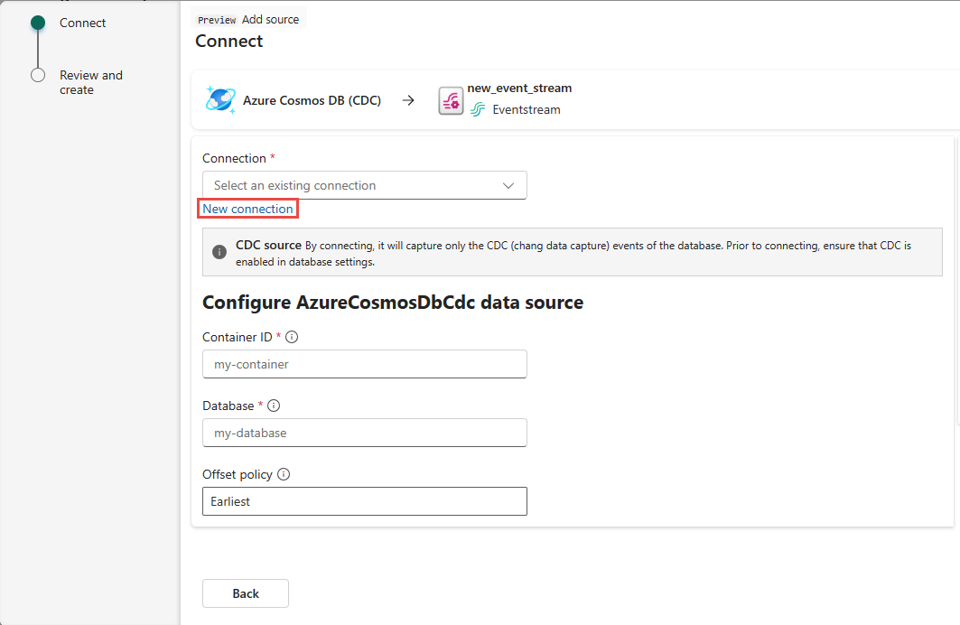Go to the Connect step label

pyautogui.click(x=83, y=23)
